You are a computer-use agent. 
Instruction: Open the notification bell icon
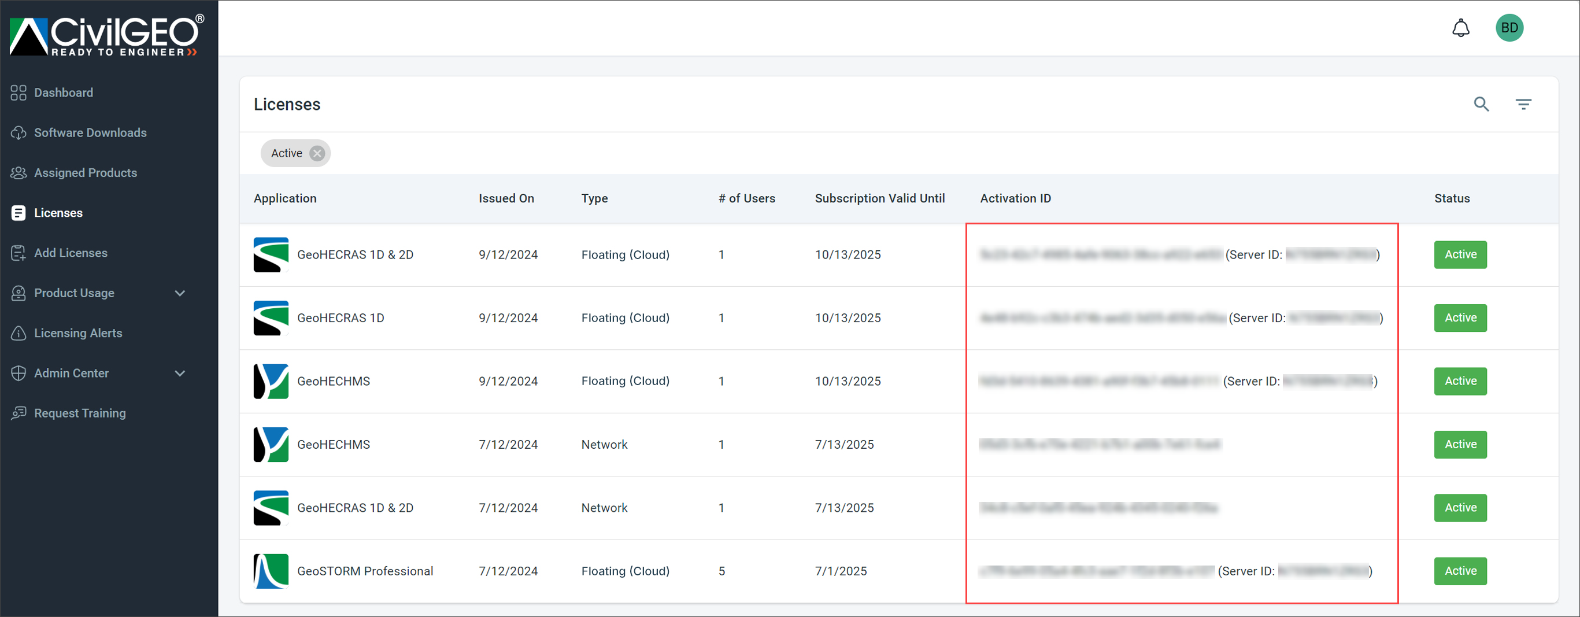pos(1461,27)
